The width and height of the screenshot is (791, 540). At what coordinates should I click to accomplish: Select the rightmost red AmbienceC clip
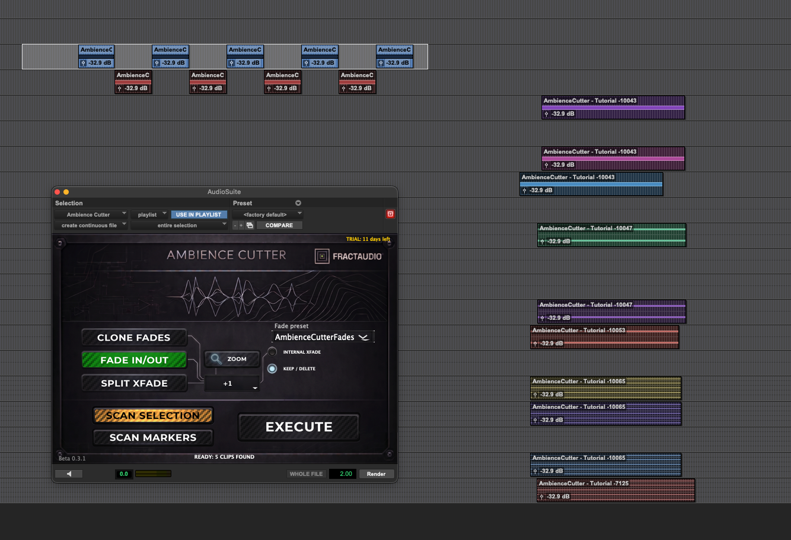coord(357,82)
